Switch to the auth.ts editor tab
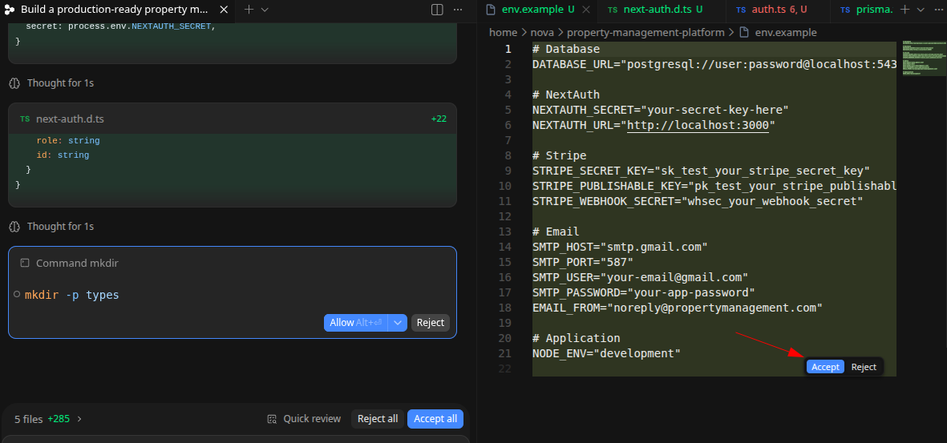 point(771,10)
